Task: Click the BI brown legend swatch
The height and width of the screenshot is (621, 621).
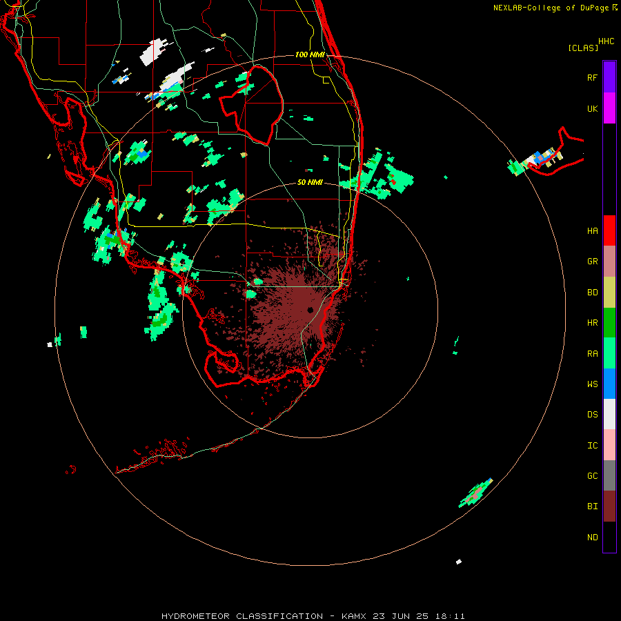Action: (609, 506)
